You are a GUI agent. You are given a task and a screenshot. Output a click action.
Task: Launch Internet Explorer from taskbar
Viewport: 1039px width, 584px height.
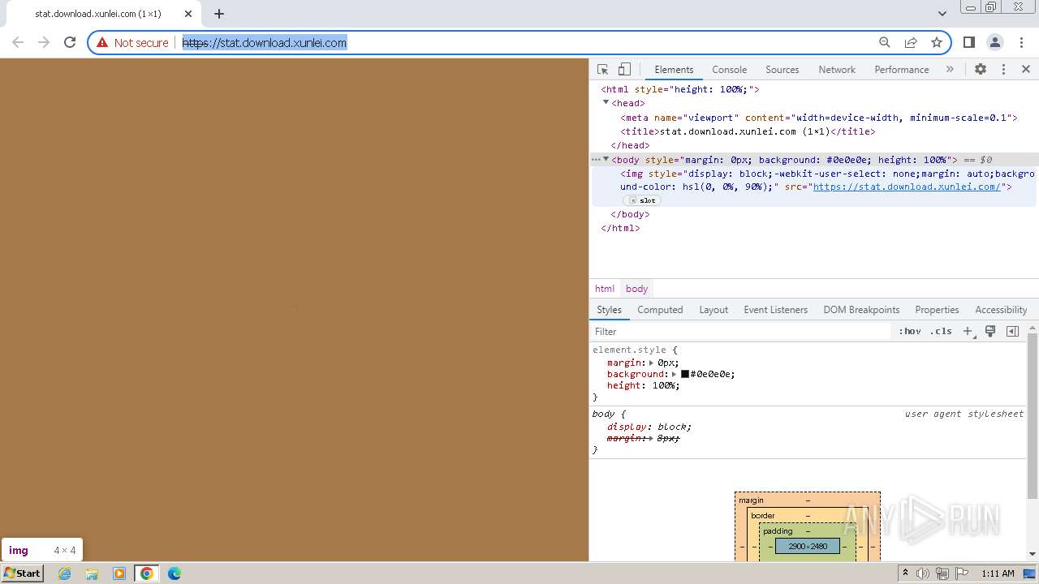click(x=65, y=573)
